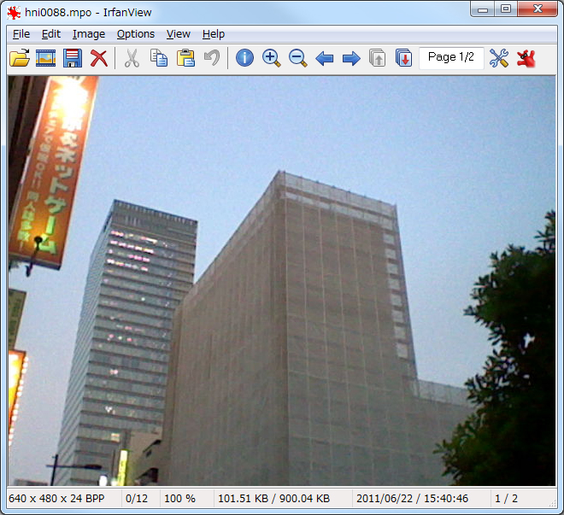Click the 100 % zoom status

click(x=179, y=499)
